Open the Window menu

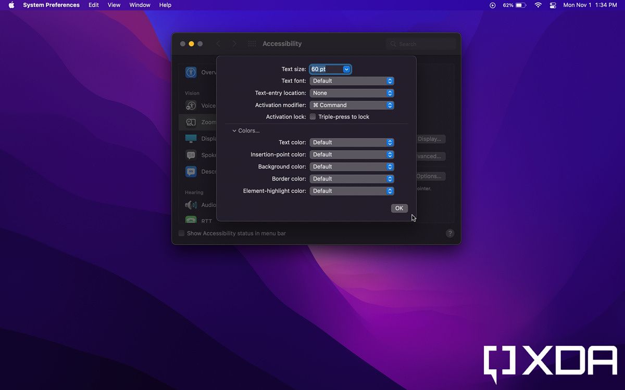coord(140,5)
